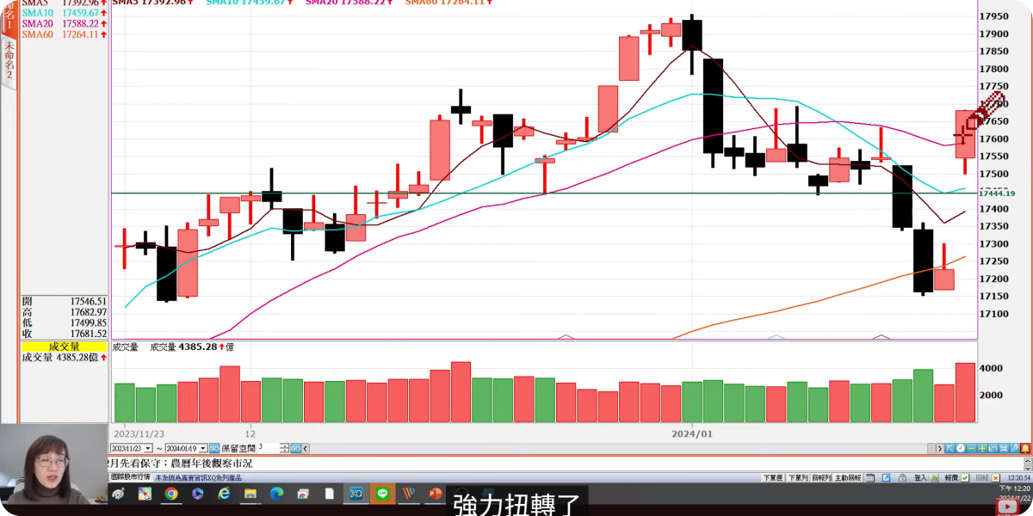Open LINE app from the taskbar

coord(381,494)
